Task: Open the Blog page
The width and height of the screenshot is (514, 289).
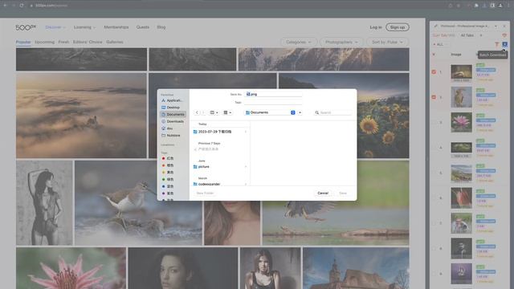Action: coord(161,27)
